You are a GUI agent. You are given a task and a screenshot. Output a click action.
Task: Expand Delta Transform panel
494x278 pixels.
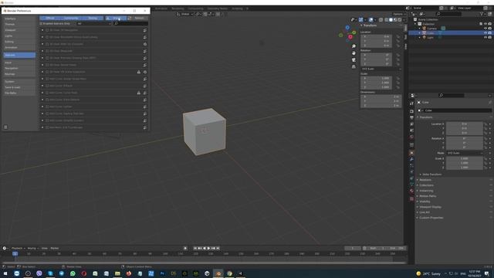tap(431, 175)
